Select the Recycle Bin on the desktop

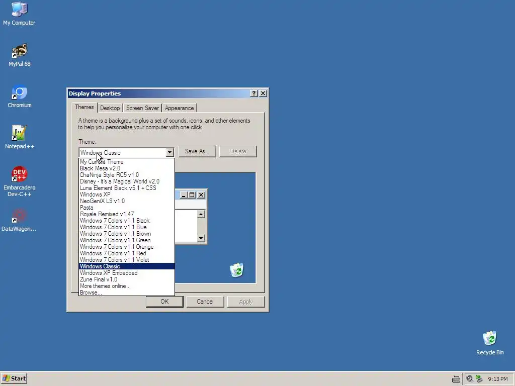tap(490, 343)
